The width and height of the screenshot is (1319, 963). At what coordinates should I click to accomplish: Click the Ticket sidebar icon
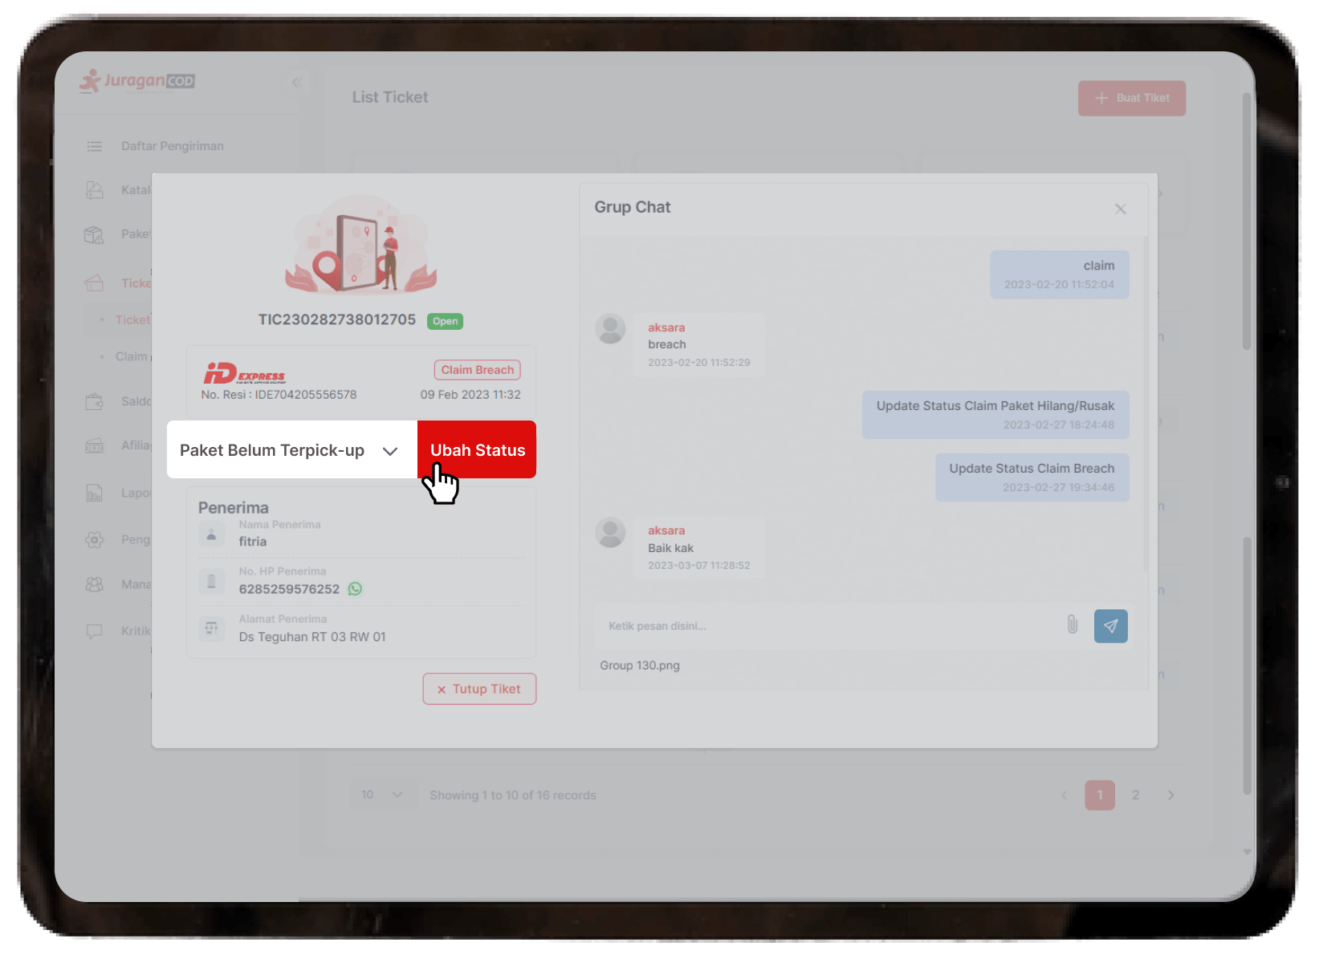pos(95,282)
